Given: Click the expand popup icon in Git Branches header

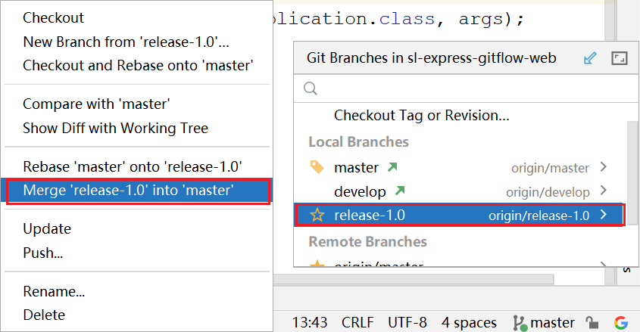Looking at the screenshot, I should coord(618,58).
